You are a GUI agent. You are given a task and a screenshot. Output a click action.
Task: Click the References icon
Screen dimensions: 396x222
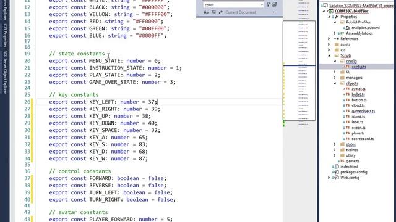pos(337,39)
